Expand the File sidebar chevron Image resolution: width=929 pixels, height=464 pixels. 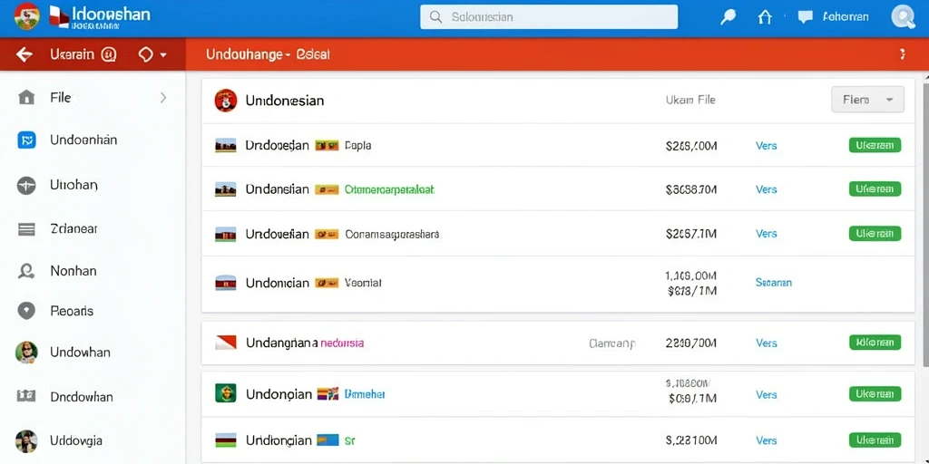point(163,98)
